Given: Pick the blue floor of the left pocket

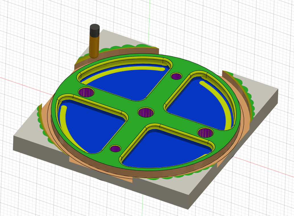Looking at the screenshot, I should 94,127.
